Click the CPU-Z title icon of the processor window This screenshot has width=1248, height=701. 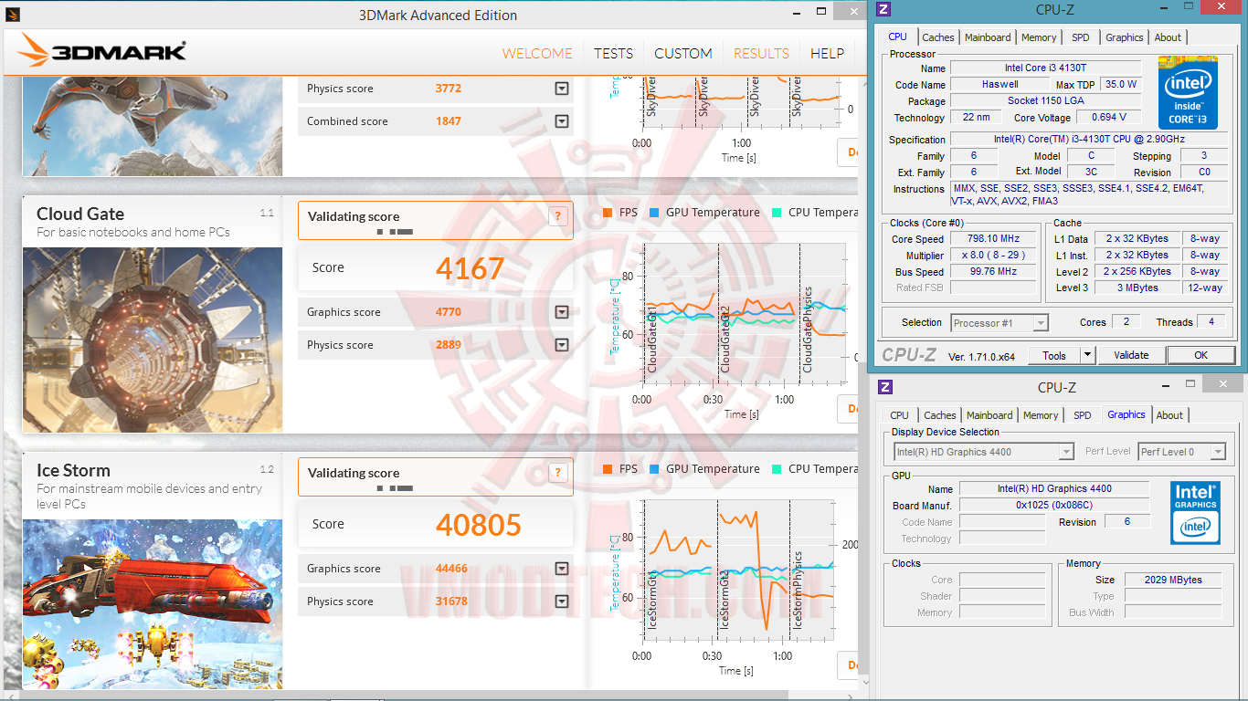click(883, 10)
